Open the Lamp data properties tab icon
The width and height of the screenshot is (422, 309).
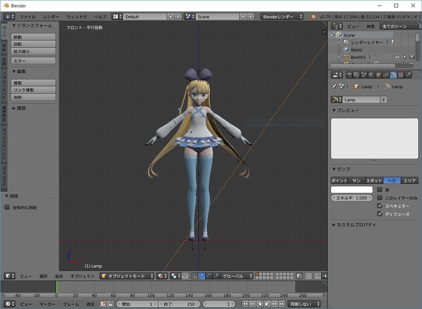point(393,75)
